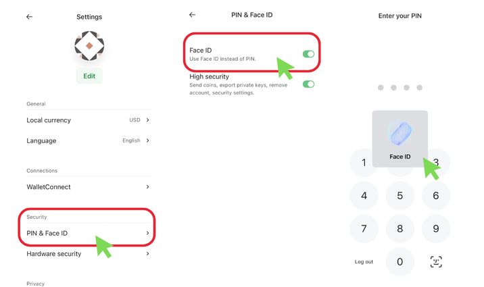Viewport: 484px width, 287px height.
Task: Tap the profile avatar image
Action: [x=89, y=46]
